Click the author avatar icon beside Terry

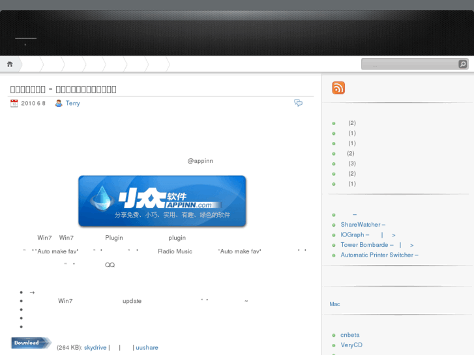(x=59, y=104)
